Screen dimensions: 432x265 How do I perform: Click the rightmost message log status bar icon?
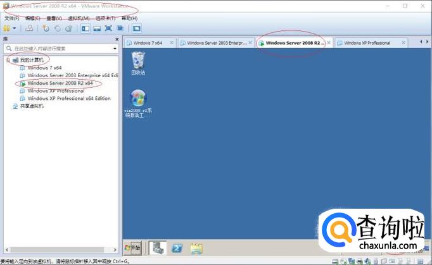pos(420,261)
